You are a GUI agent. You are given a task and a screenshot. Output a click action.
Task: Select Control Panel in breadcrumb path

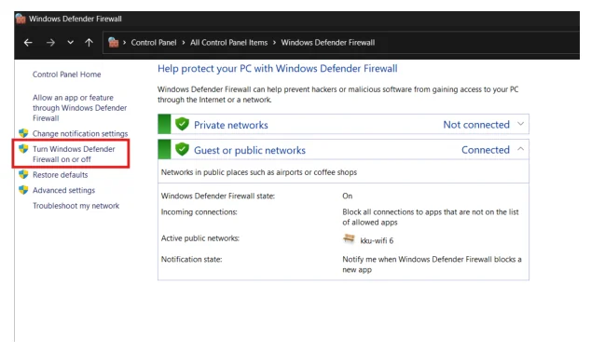[x=154, y=43]
